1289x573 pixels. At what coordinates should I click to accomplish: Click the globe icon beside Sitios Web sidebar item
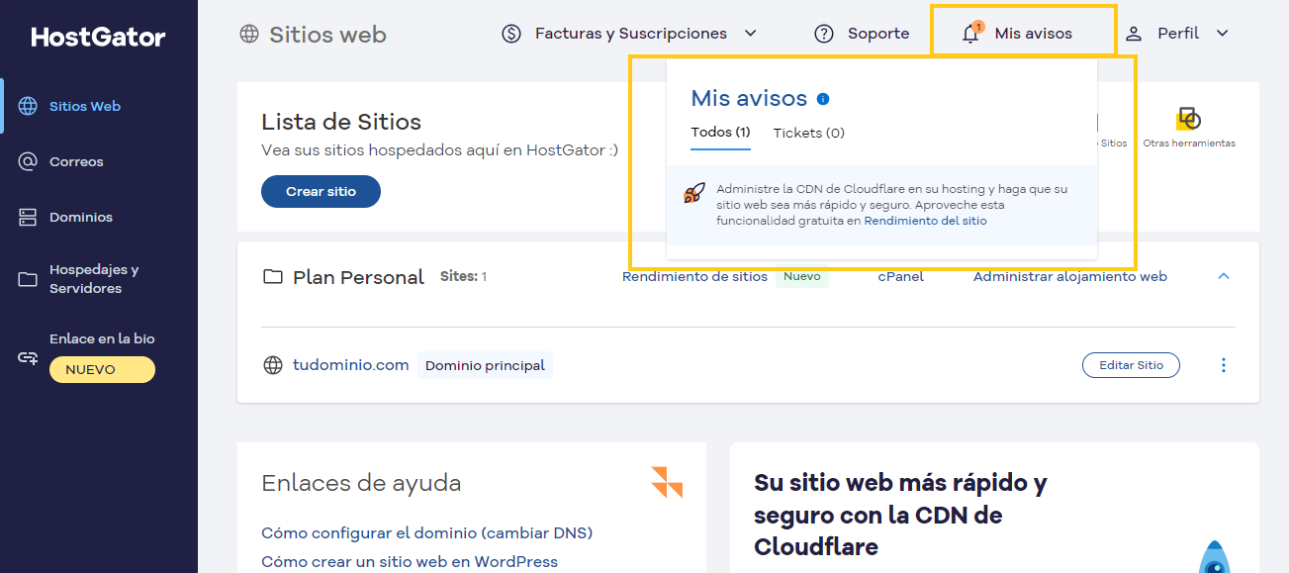pos(28,106)
